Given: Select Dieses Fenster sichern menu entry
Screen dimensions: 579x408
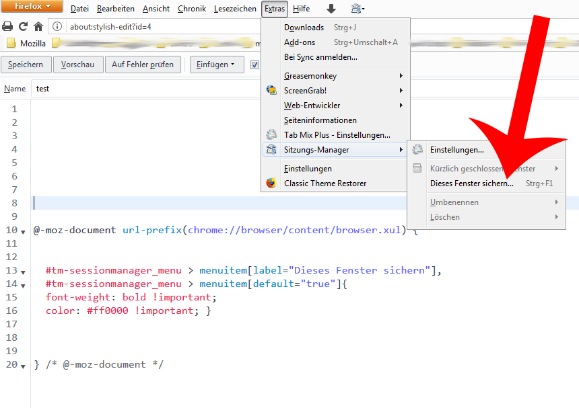Looking at the screenshot, I should (x=471, y=183).
